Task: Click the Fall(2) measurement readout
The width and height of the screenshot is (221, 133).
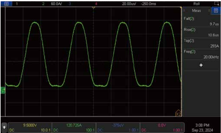Action: point(201,21)
